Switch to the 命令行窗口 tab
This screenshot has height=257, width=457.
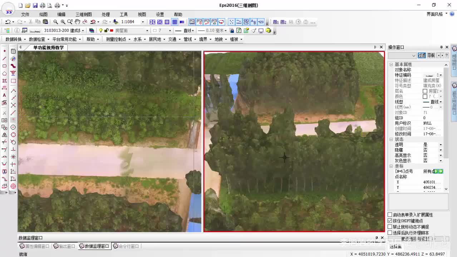tap(126, 246)
